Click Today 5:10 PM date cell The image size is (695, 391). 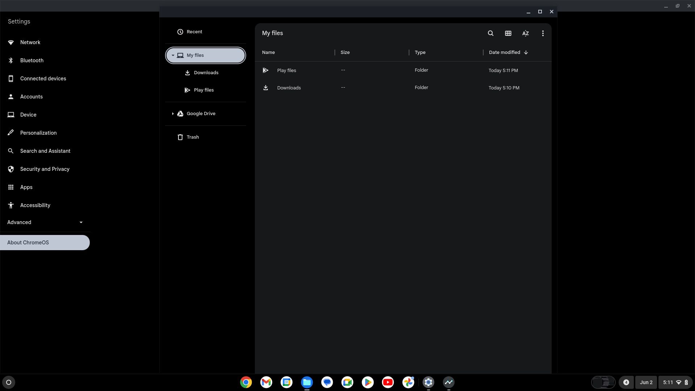click(504, 88)
